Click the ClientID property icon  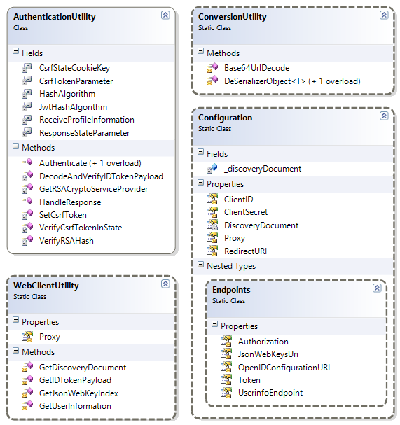(x=212, y=200)
